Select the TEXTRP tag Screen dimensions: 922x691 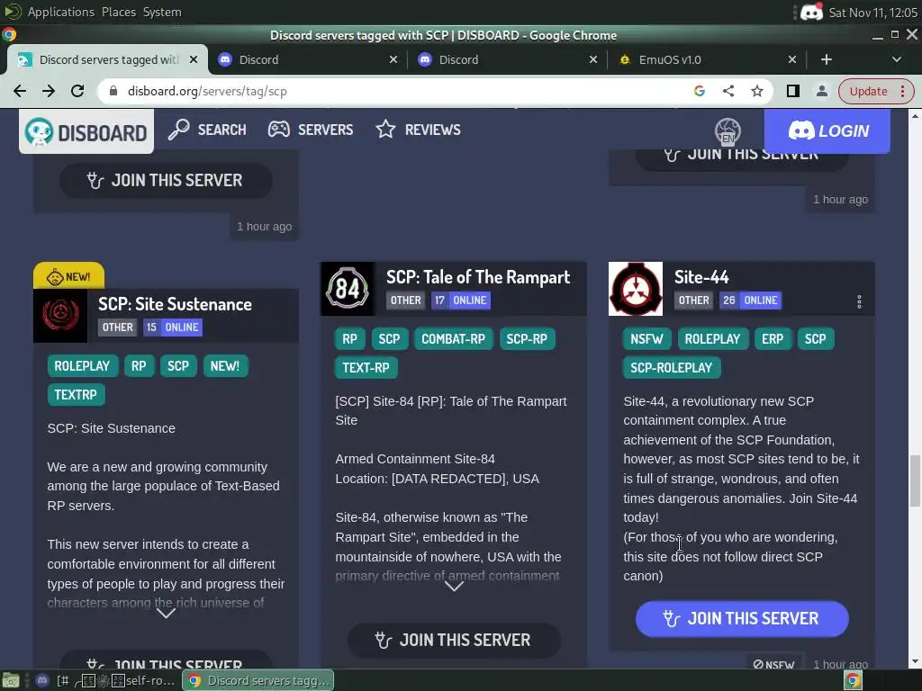[x=76, y=395]
